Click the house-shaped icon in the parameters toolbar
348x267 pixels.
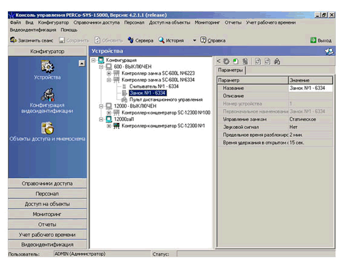coord(277,62)
